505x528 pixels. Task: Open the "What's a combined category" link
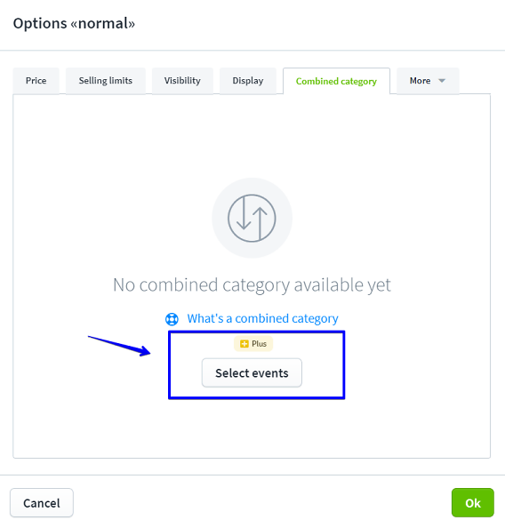[262, 318]
